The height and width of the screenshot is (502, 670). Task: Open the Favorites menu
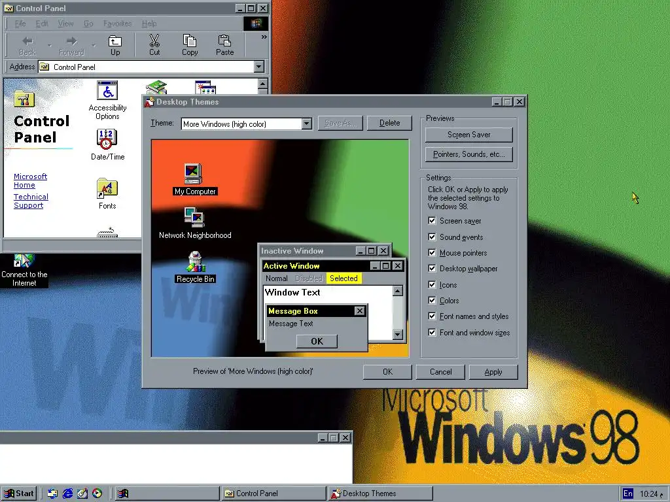pyautogui.click(x=118, y=24)
